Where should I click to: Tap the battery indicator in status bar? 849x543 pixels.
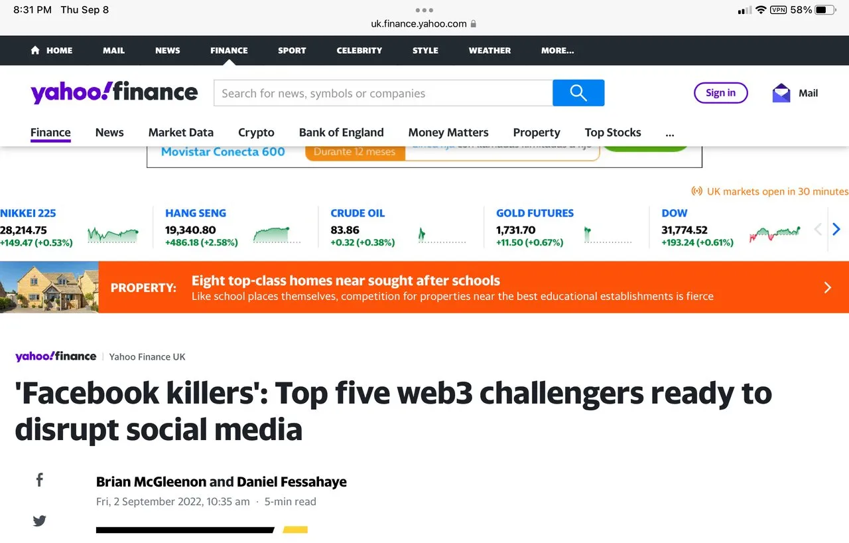pyautogui.click(x=825, y=10)
